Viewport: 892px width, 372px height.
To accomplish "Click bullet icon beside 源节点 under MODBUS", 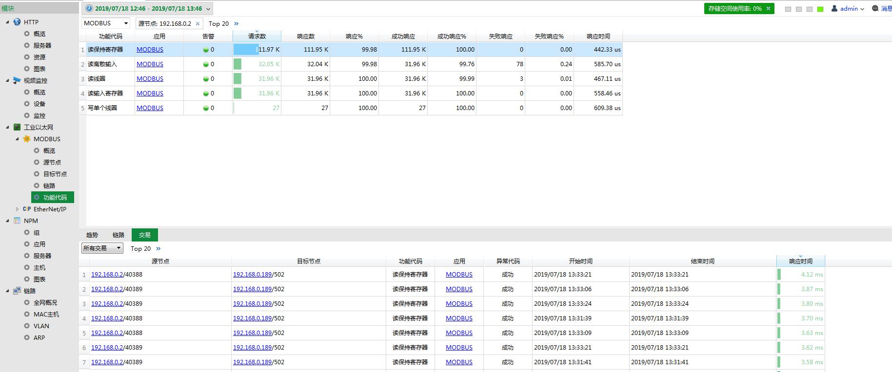I will click(x=37, y=162).
